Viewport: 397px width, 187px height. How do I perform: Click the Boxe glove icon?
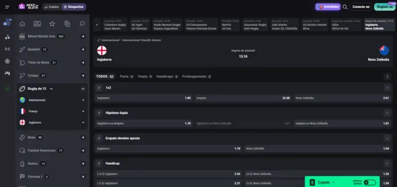22,137
